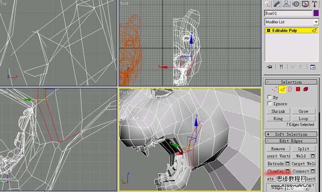Click the green Y-axis gizmo arrow in perspective viewport
322x192 pixels.
click(x=174, y=145)
